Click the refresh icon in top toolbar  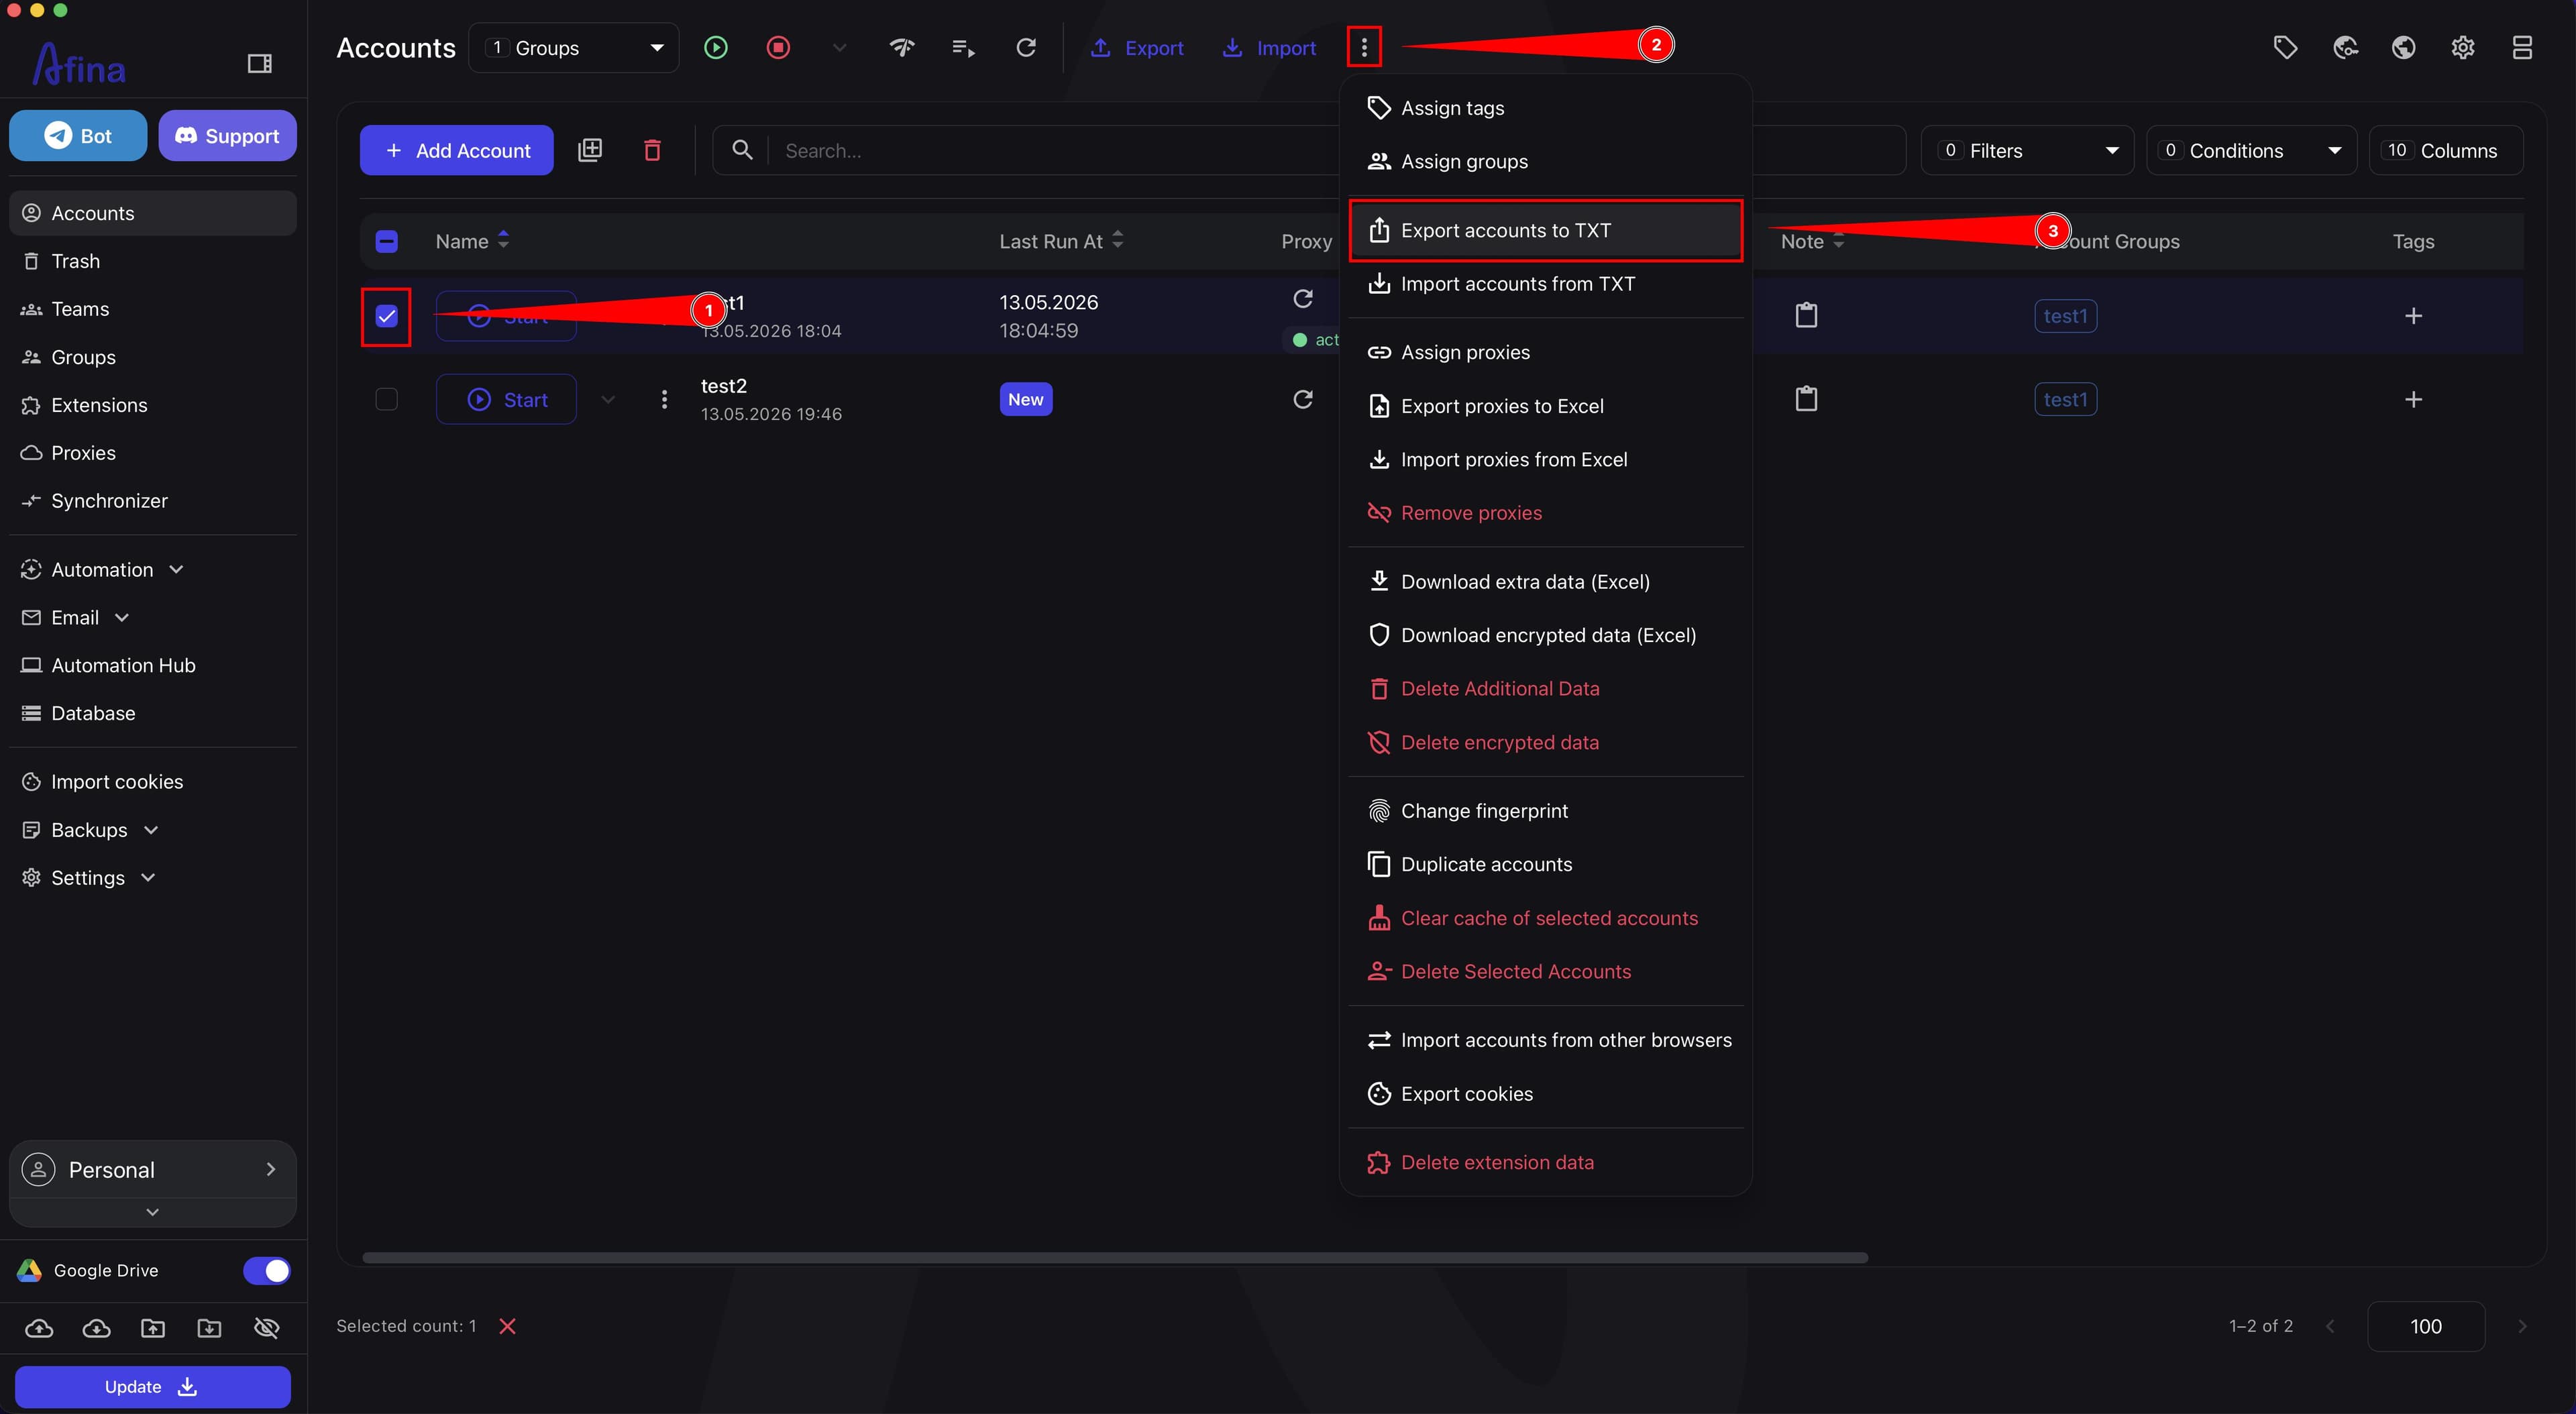coord(1026,47)
